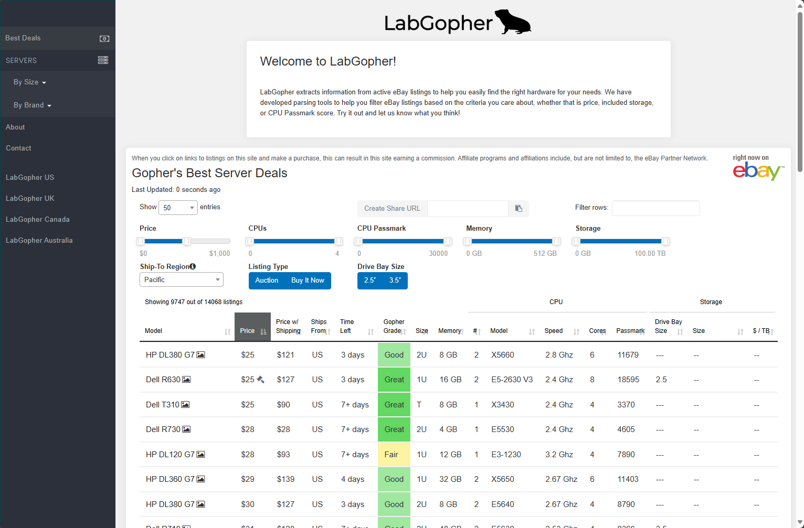804x528 pixels.
Task: Focus the Filter rows input field
Action: coord(656,208)
